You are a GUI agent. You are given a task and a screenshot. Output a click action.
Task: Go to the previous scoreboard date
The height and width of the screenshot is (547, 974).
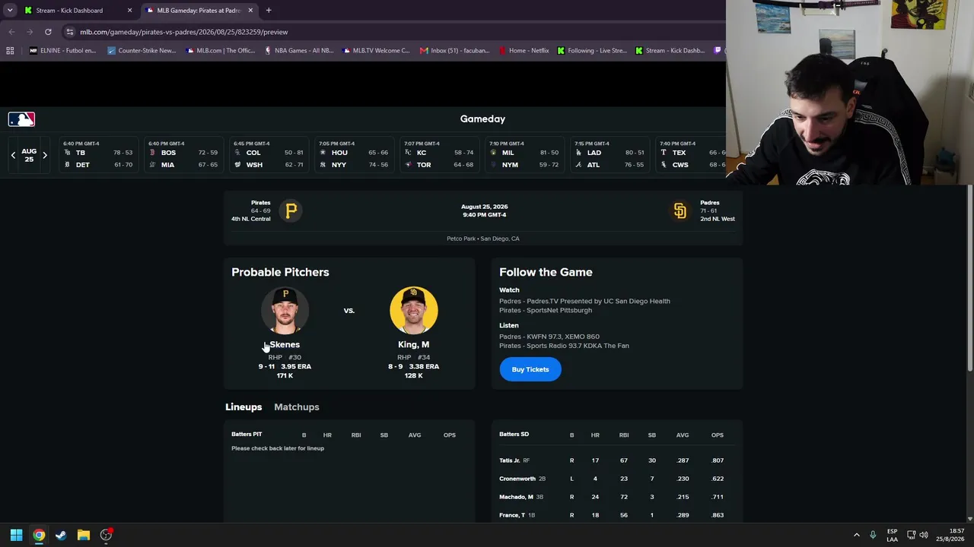click(x=13, y=155)
